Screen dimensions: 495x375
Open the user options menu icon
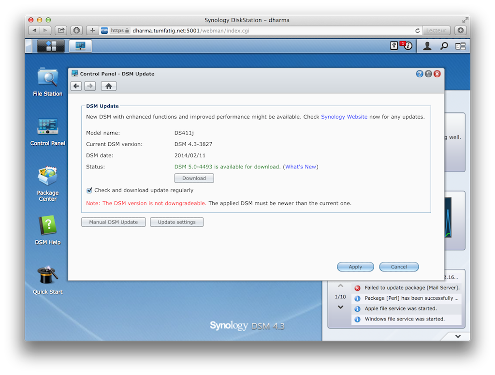point(427,46)
